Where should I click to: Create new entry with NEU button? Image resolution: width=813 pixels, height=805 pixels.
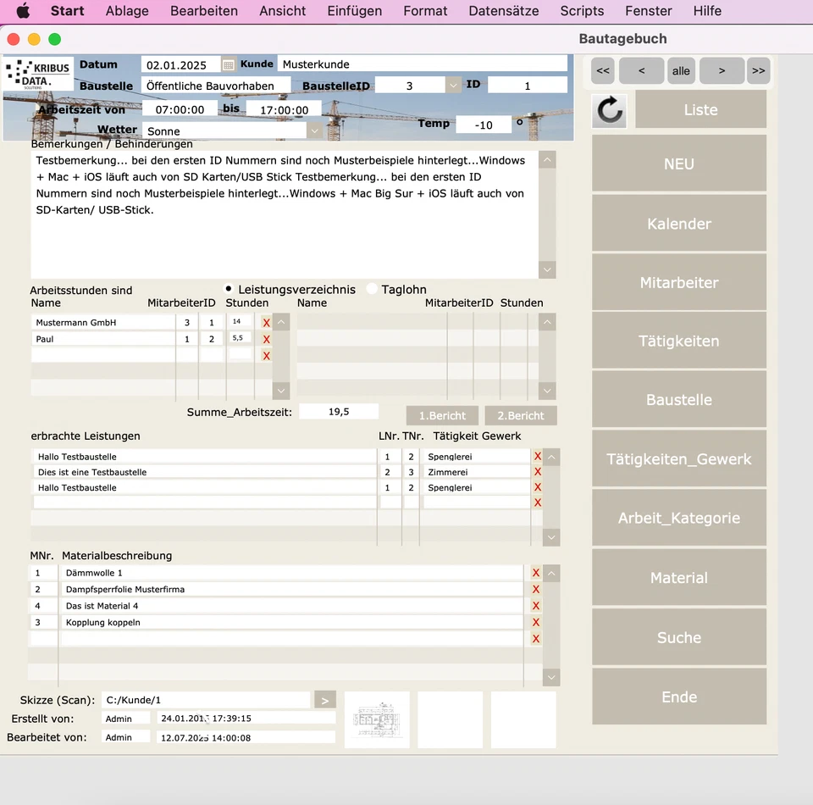pyautogui.click(x=678, y=164)
